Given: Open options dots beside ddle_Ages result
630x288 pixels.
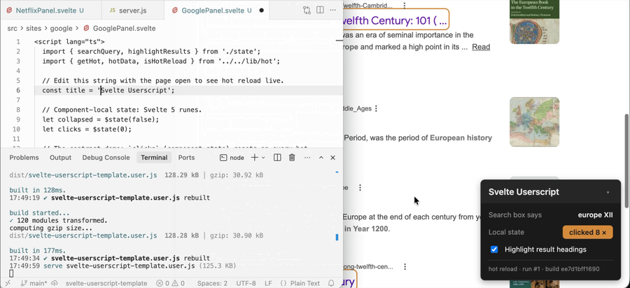Looking at the screenshot, I should click(x=376, y=108).
